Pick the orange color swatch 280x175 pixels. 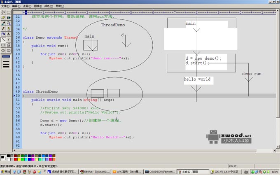54,159
